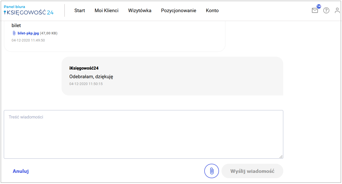The width and height of the screenshot is (342, 184).
Task: Click the text area resize handle
Action: click(281, 157)
